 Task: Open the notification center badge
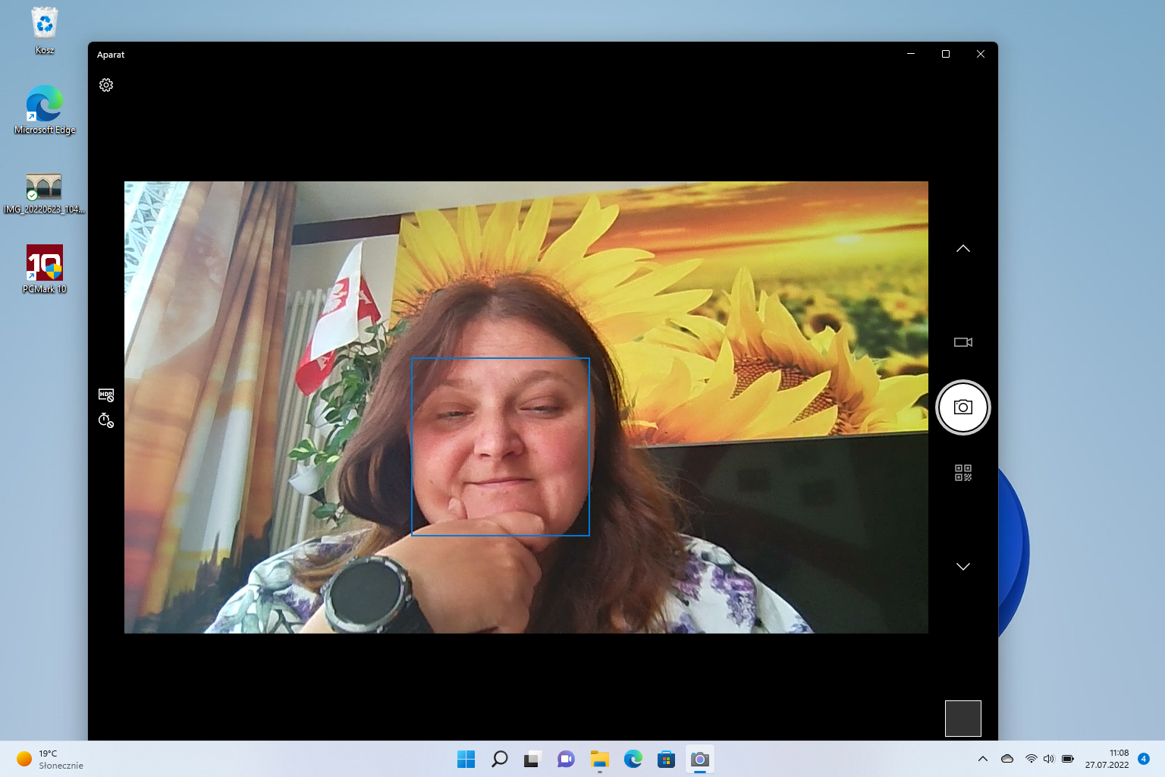(1143, 759)
